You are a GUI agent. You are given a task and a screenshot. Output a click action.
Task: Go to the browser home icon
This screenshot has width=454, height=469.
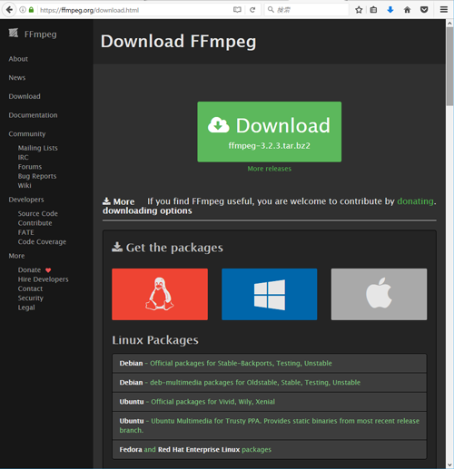407,10
